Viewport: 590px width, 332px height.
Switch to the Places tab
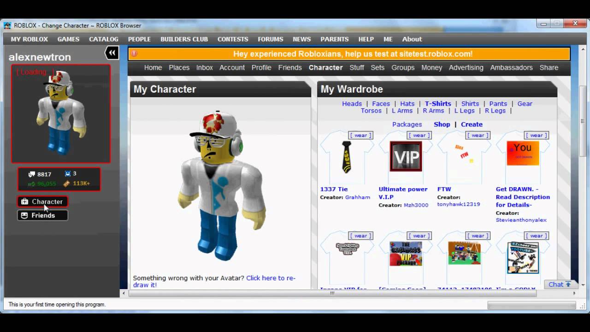[179, 67]
